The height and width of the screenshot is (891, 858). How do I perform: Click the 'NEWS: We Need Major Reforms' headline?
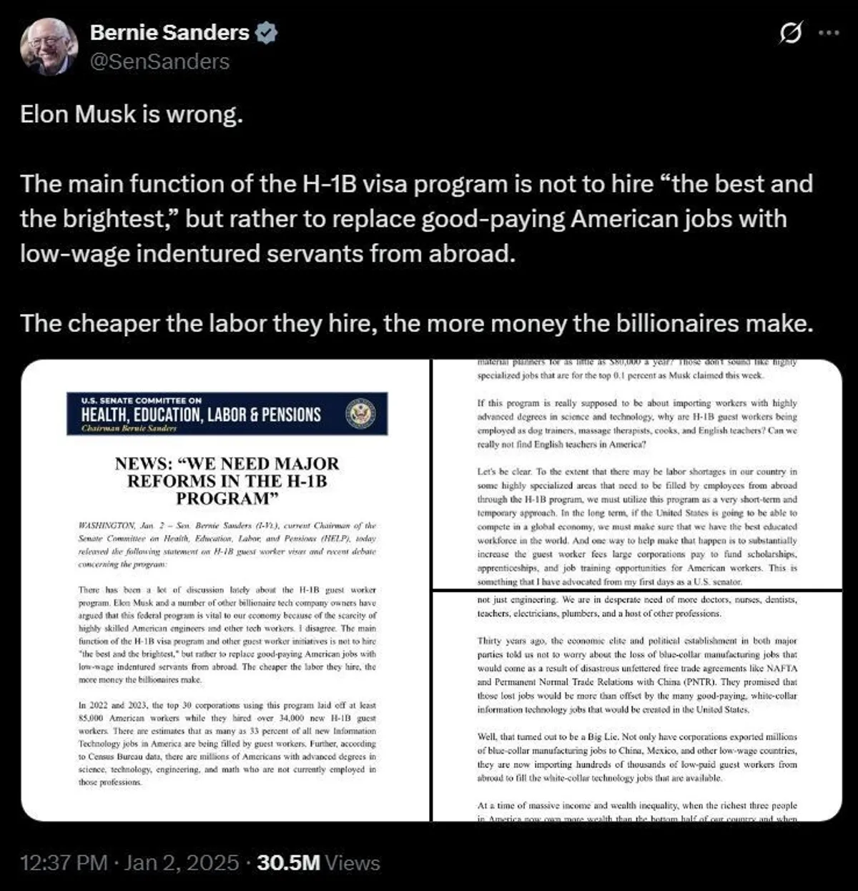point(227,481)
